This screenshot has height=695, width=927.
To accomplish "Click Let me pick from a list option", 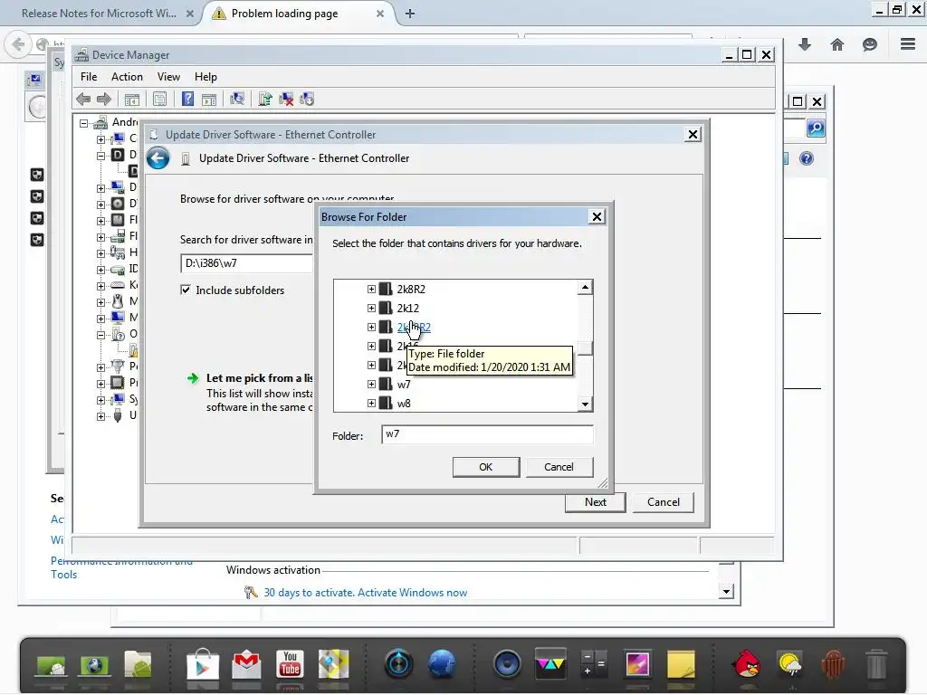I will 260,378.
